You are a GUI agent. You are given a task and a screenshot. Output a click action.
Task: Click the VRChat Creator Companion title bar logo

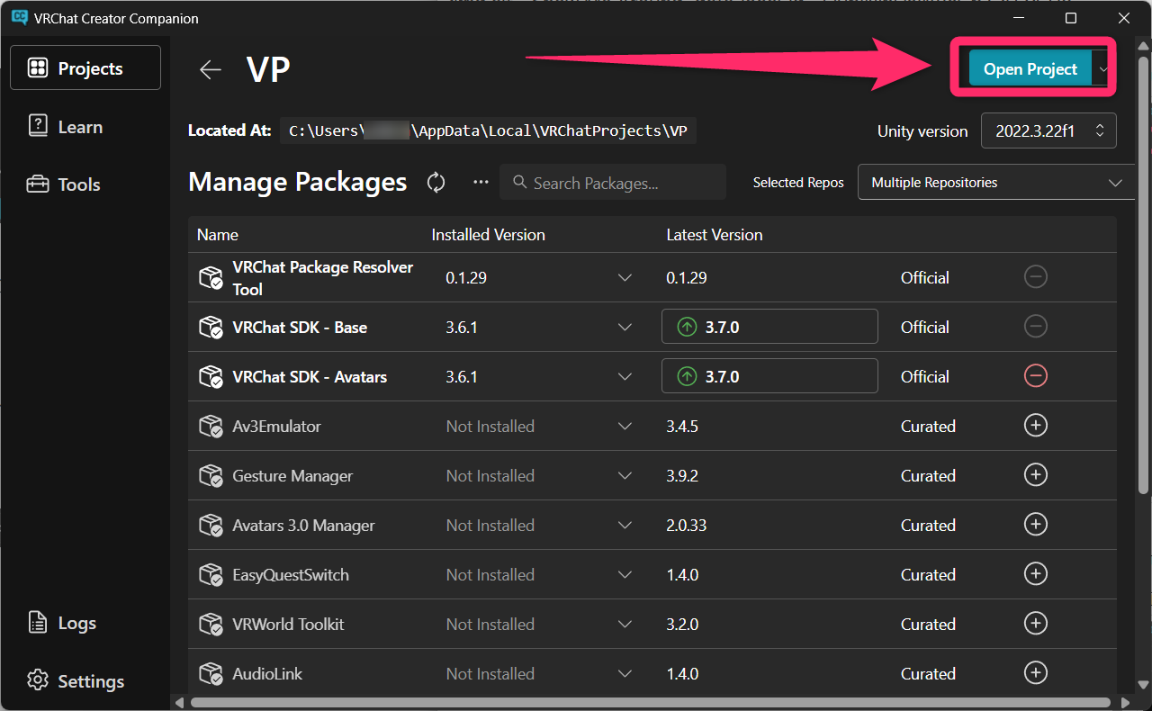coord(19,18)
